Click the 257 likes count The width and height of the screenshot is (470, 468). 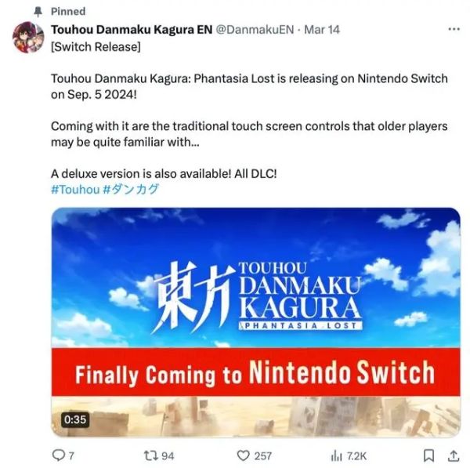263,456
